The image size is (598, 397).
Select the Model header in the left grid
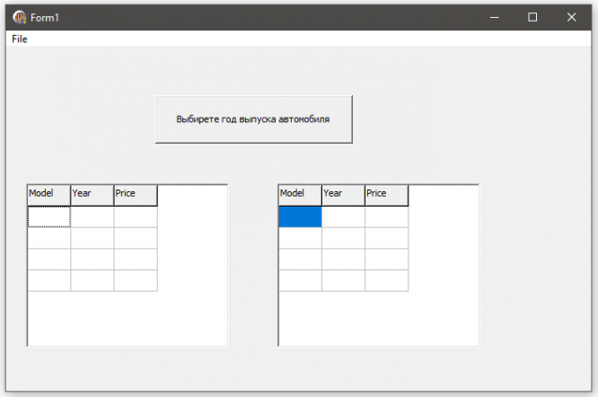[49, 195]
